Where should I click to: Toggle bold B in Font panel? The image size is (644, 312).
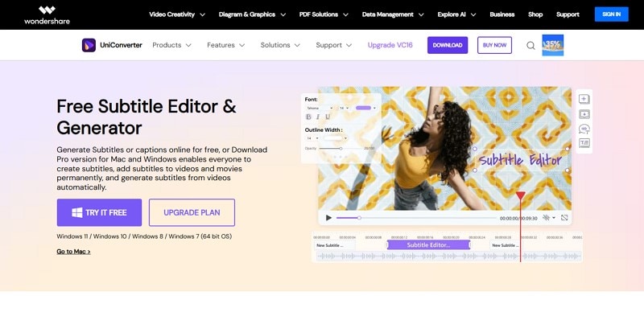point(309,117)
